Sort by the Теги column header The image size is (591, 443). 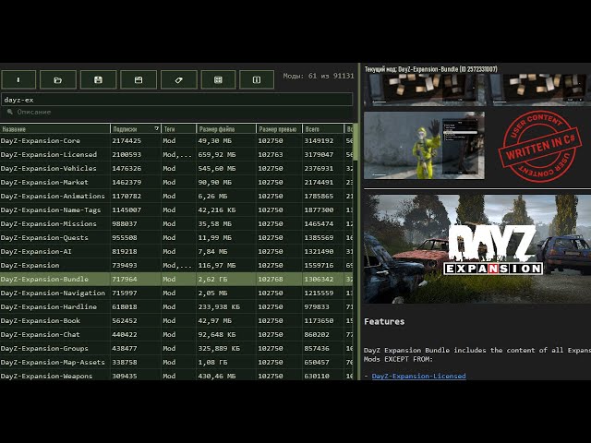click(178, 129)
